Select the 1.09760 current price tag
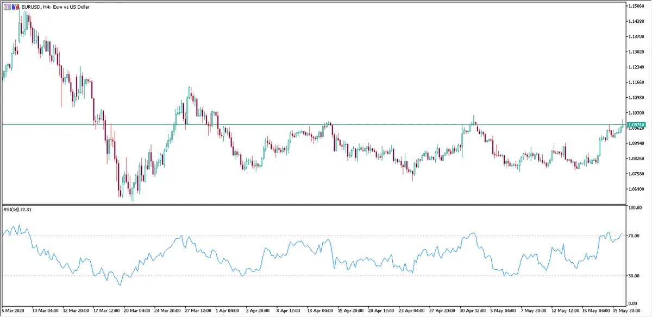This screenshot has height=317, width=652. [x=636, y=125]
